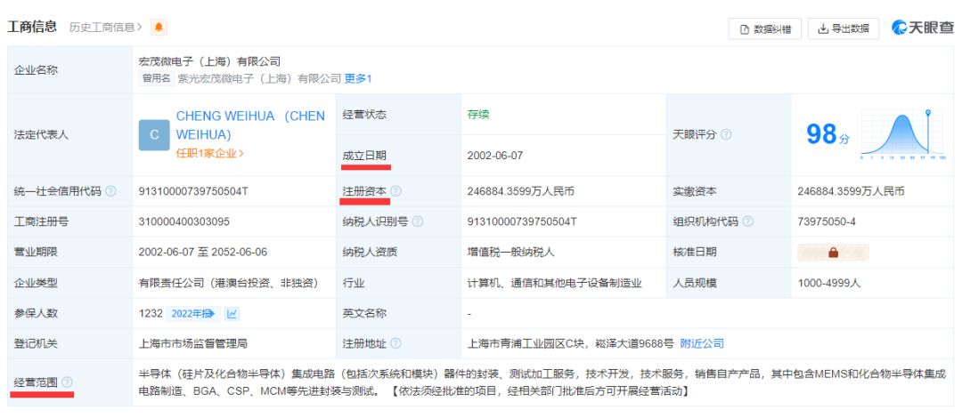This screenshot has width=962, height=418.
Task: Open 更多1 former names link
Action: click(x=358, y=78)
